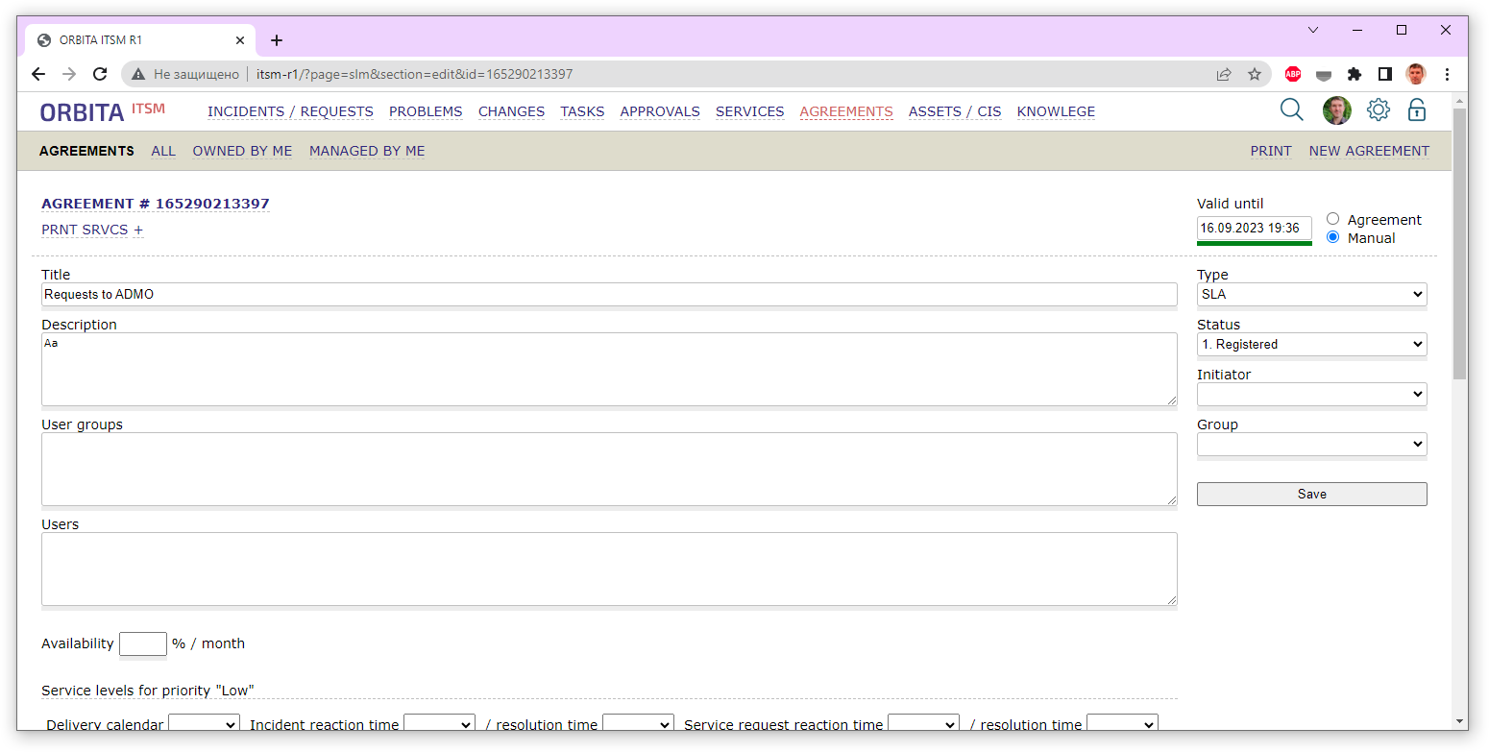1489x752 pixels.
Task: Open browser extensions puzzle icon
Action: click(1355, 74)
